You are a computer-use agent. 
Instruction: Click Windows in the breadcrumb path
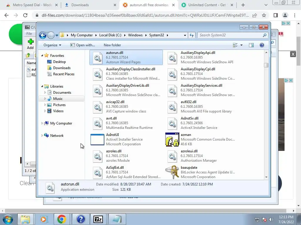tap(135, 35)
